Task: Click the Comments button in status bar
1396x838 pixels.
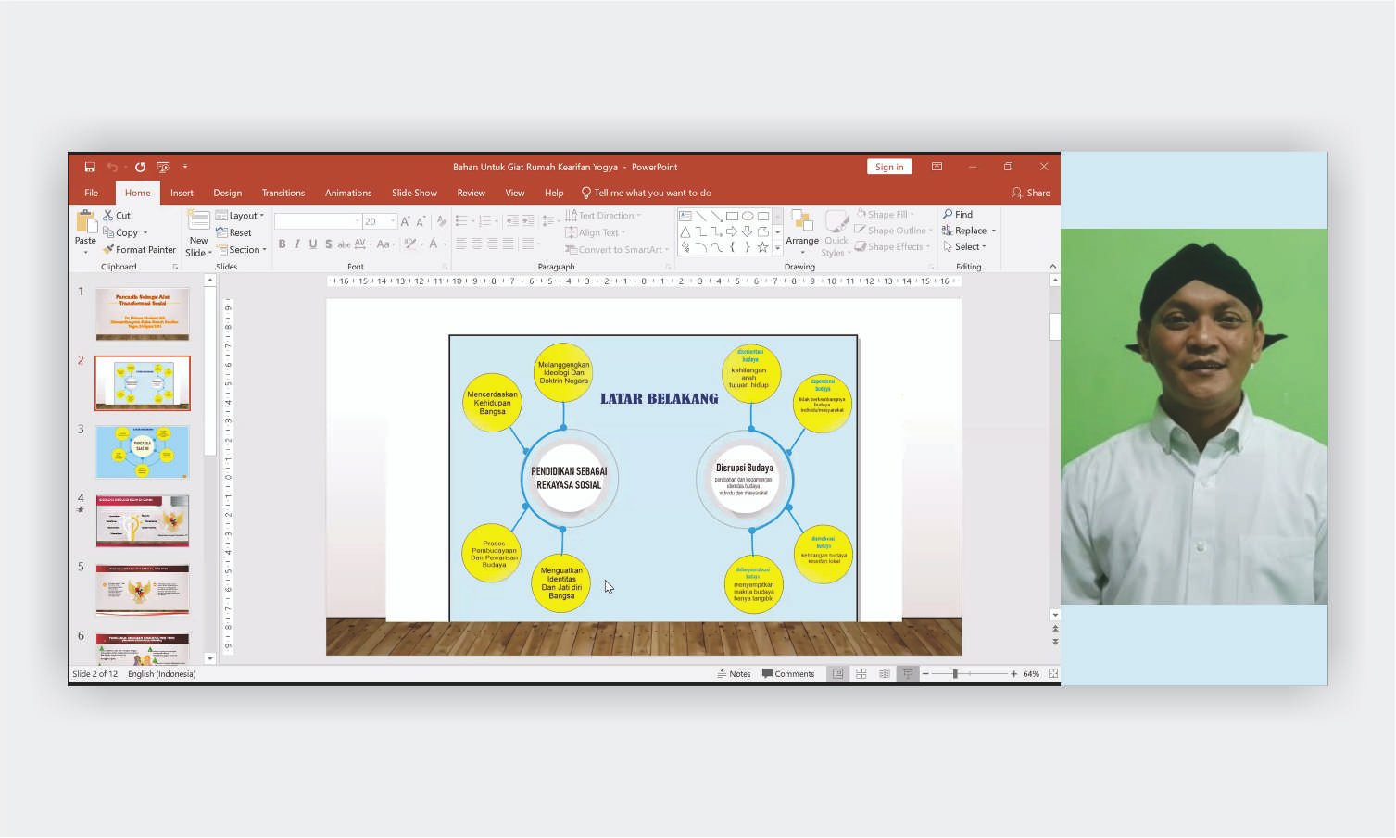Action: coord(788,673)
